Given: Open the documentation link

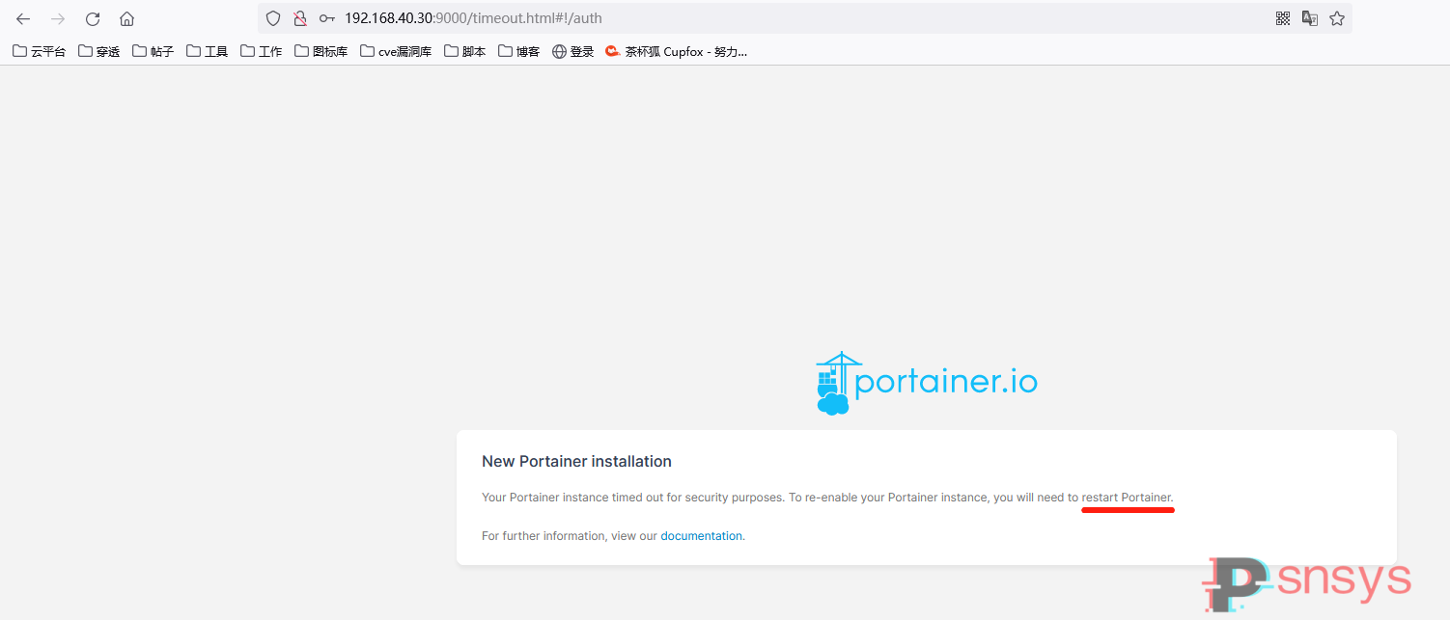Looking at the screenshot, I should [x=702, y=535].
